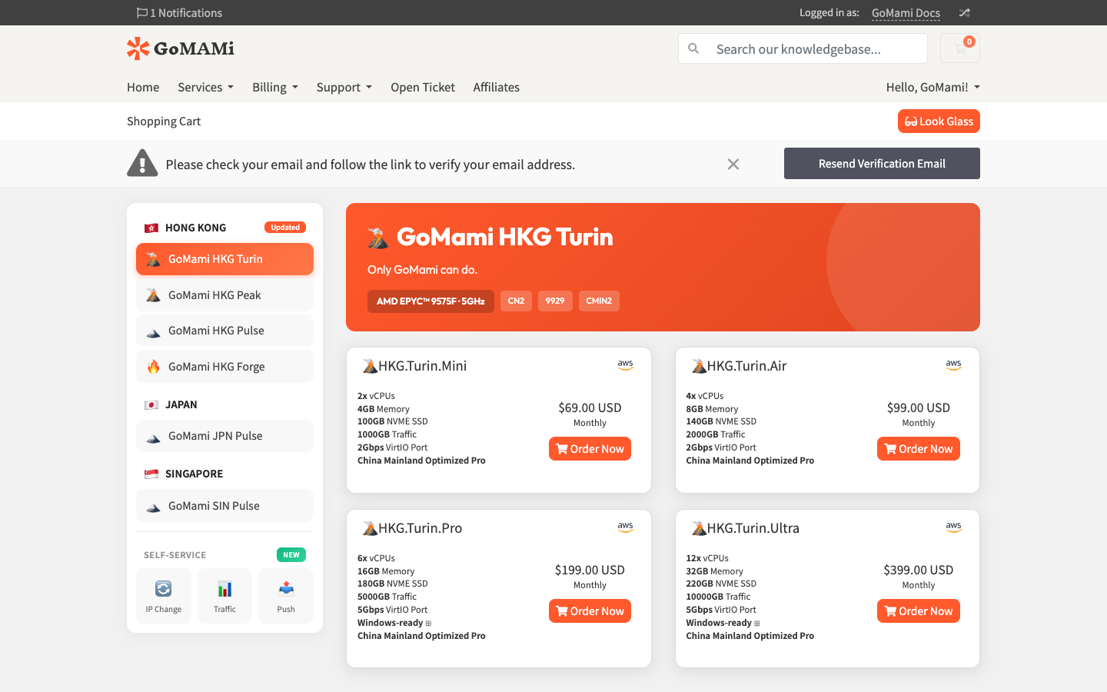Click the Singapore flag icon
The image size is (1107, 692).
pyautogui.click(x=151, y=474)
